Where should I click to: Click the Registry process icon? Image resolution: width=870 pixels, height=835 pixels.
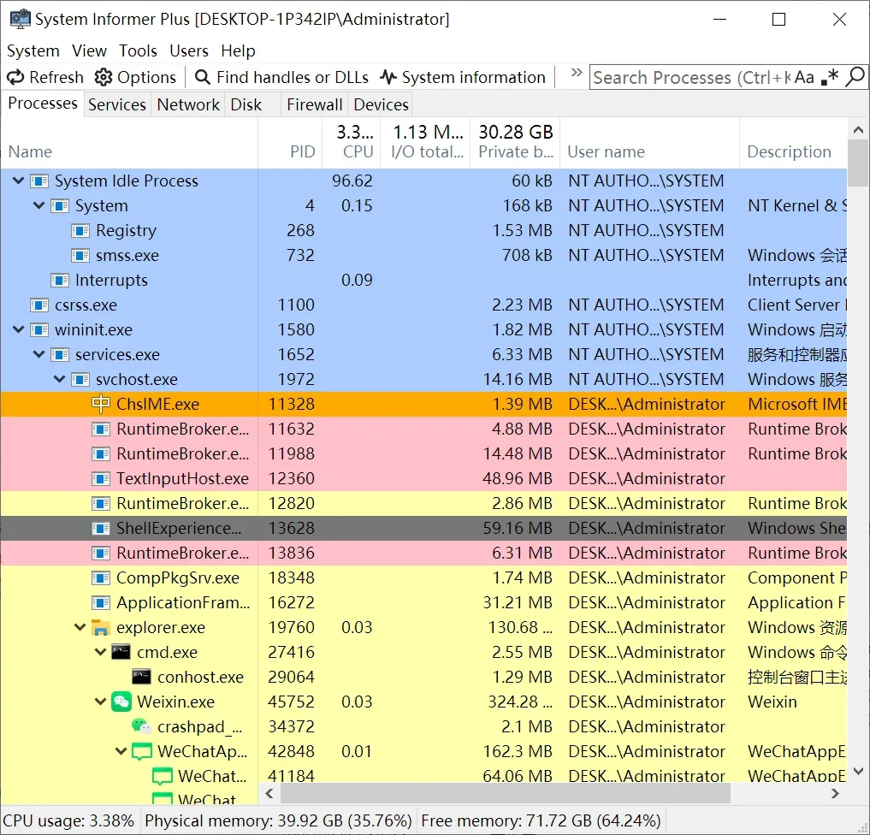point(80,230)
